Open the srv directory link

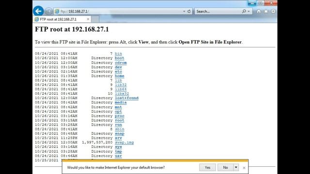point(118,138)
